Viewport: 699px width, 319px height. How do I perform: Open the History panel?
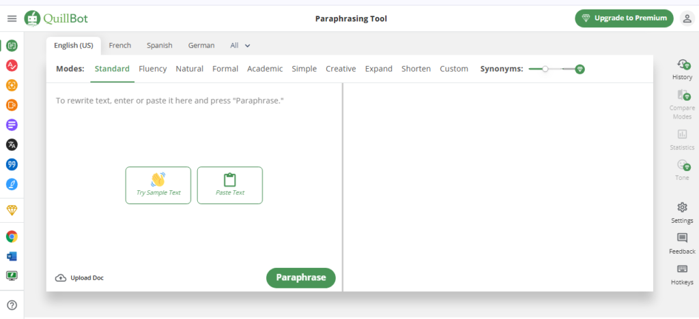[x=682, y=70]
